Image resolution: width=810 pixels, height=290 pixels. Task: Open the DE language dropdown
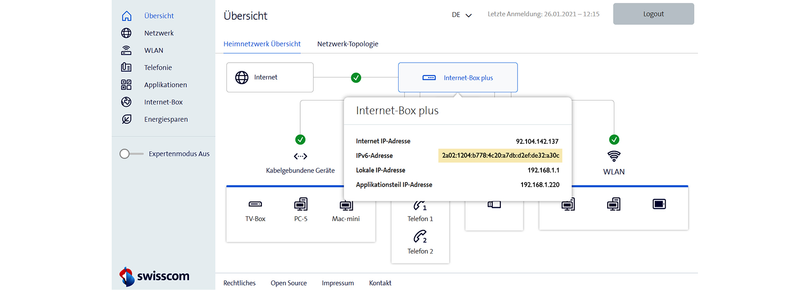tap(462, 15)
